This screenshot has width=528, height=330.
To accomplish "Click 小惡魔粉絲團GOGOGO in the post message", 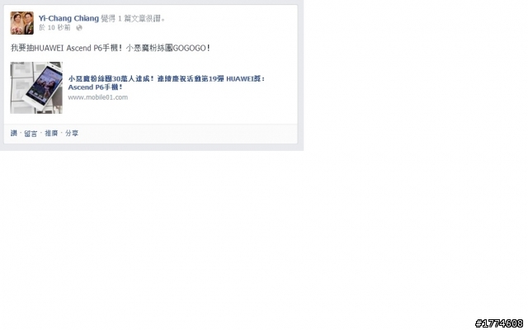I will click(167, 48).
